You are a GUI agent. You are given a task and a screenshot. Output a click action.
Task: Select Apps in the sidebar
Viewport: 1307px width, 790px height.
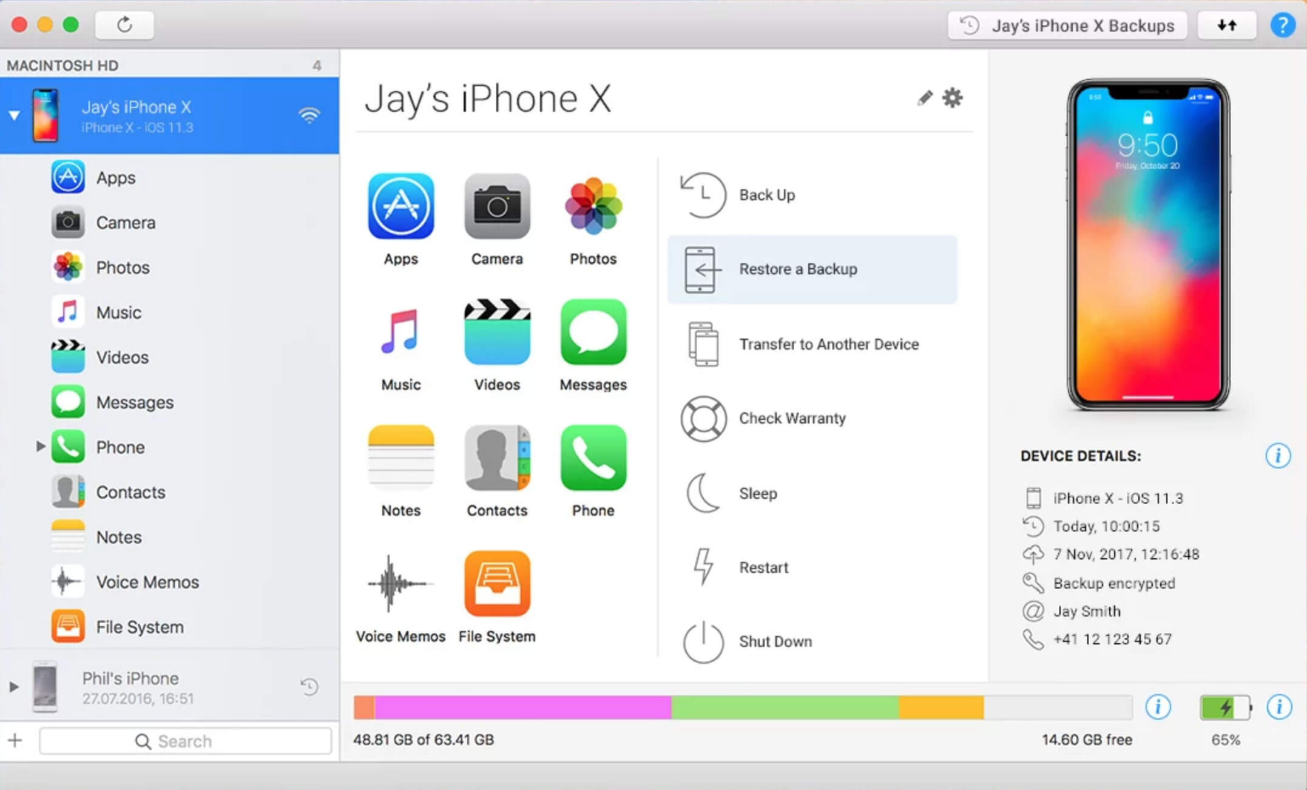click(170, 177)
